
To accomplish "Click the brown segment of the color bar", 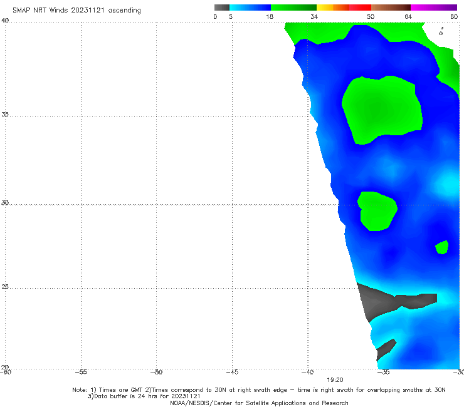I will tap(391, 8).
